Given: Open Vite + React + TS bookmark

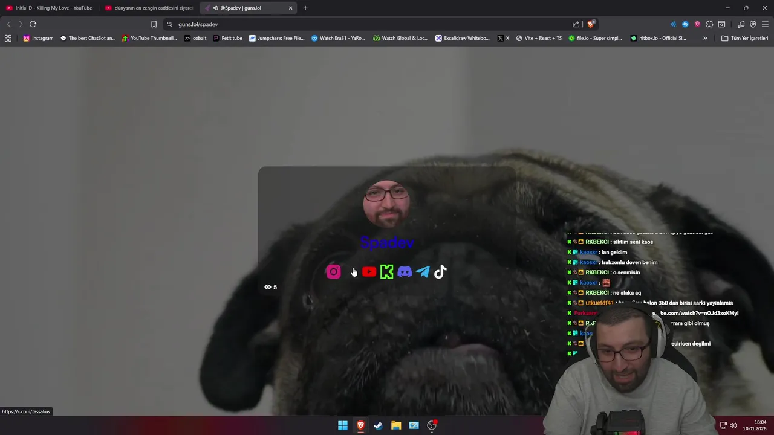Looking at the screenshot, I should 539,38.
